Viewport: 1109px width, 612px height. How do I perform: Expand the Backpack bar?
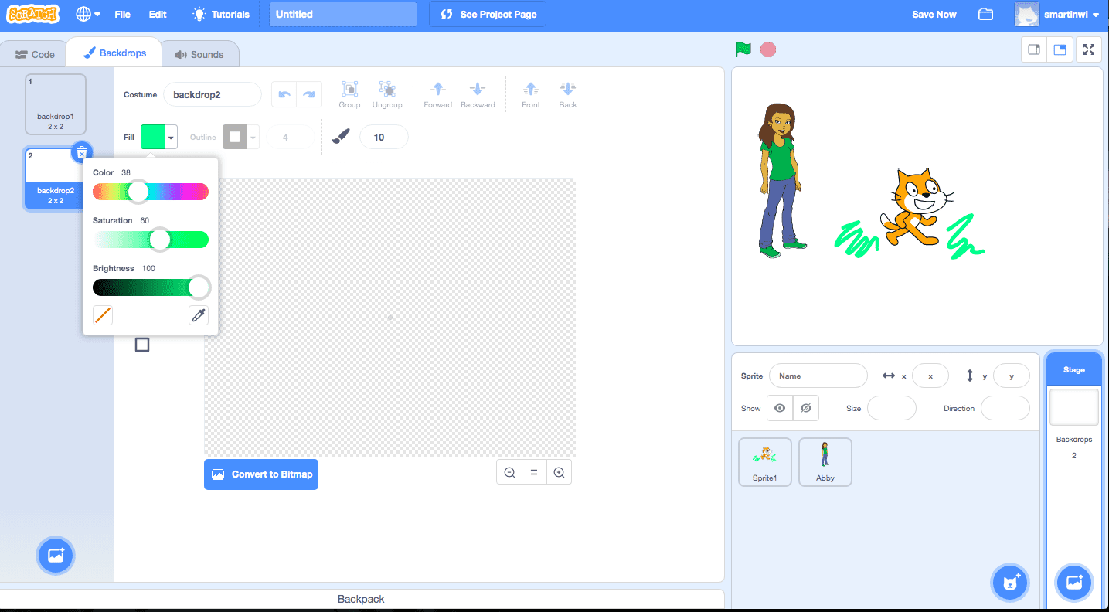pos(361,599)
